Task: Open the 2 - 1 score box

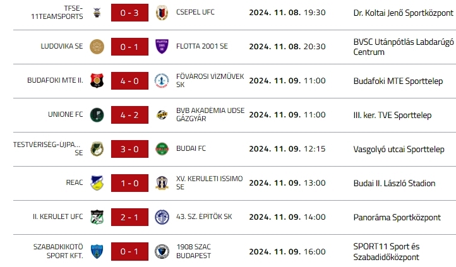Action: (x=129, y=217)
